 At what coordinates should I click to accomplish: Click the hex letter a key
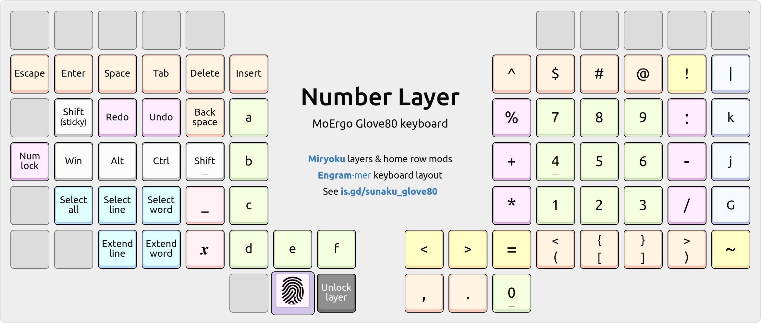[x=249, y=118]
